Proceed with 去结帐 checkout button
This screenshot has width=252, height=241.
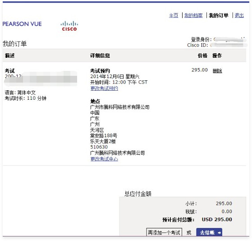click(x=209, y=232)
